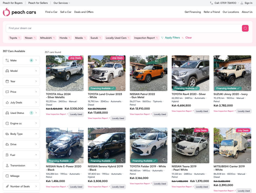
Task: Clear all filters
Action: coord(187,38)
